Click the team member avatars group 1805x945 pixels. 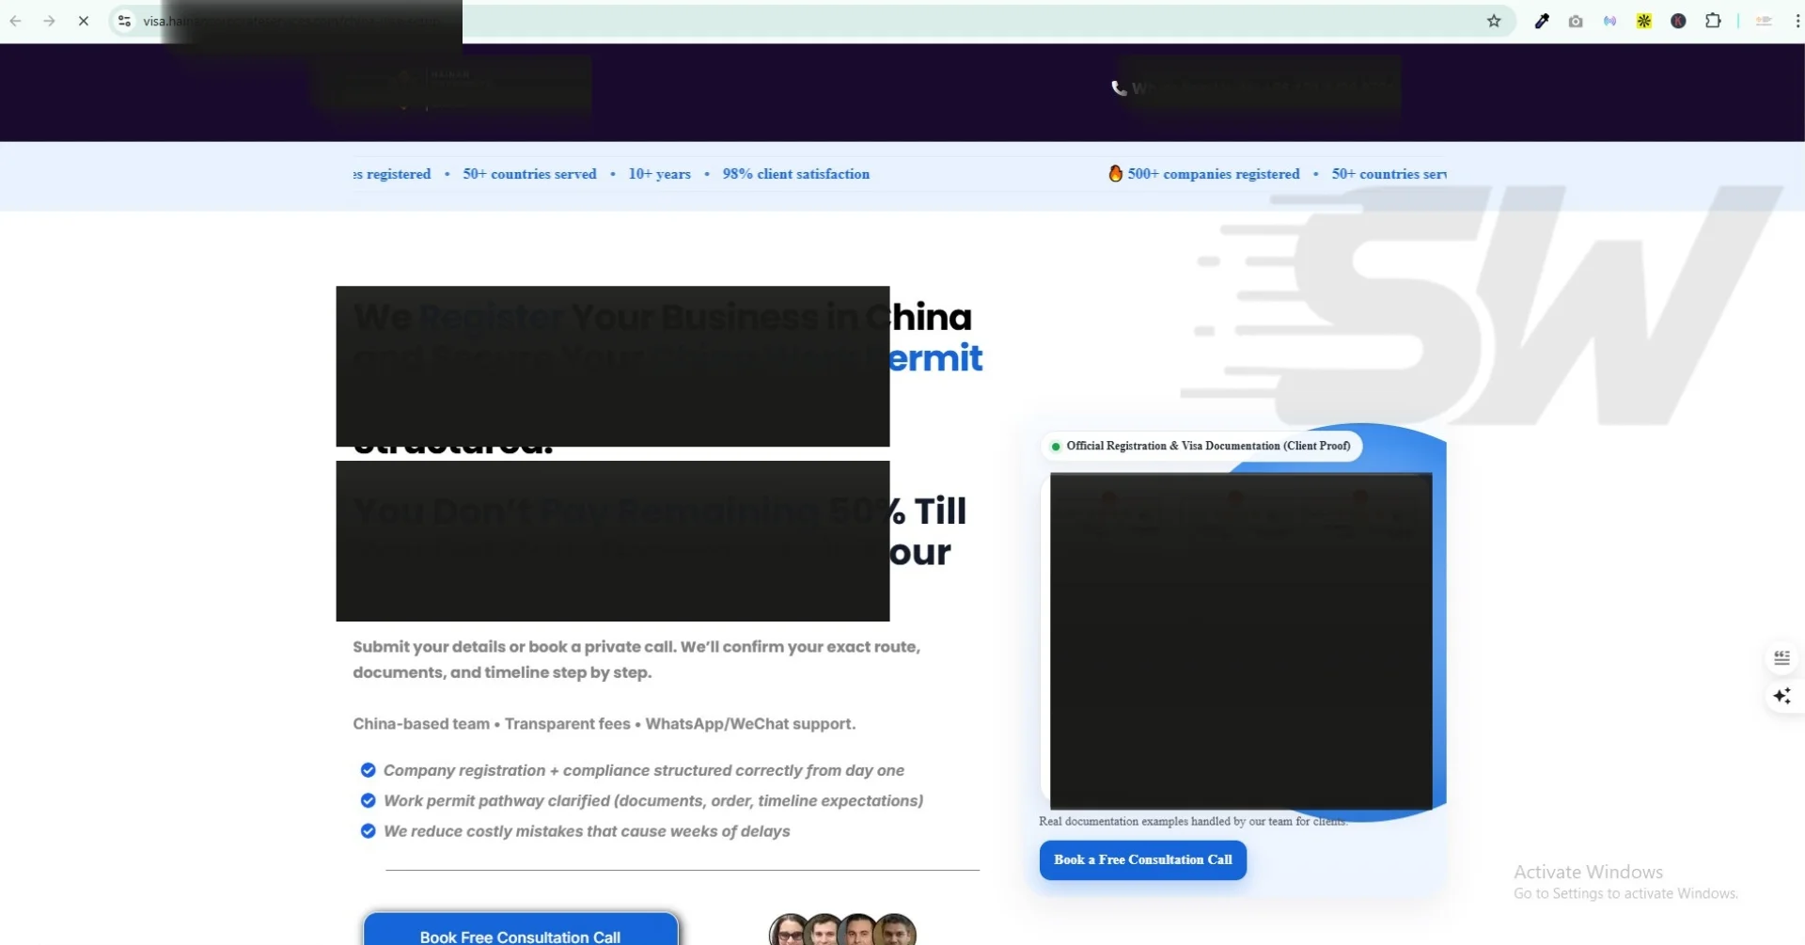tap(842, 929)
